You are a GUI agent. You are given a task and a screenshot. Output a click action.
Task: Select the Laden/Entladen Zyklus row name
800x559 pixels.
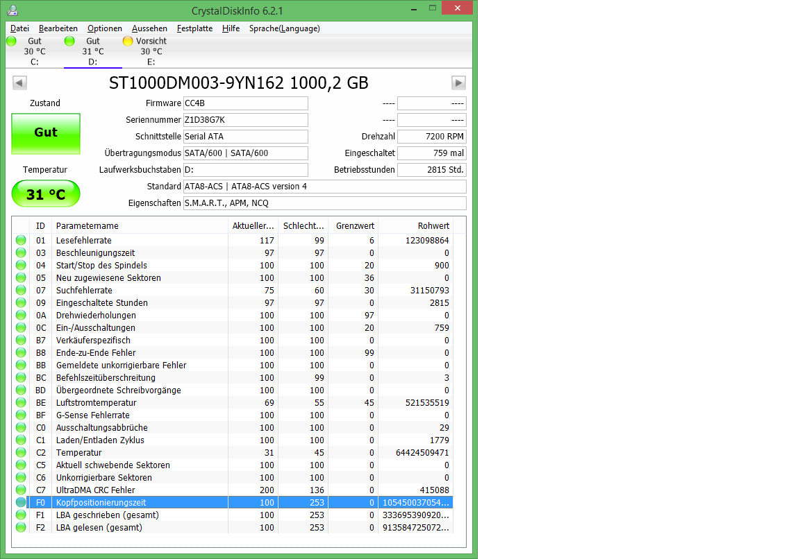pyautogui.click(x=100, y=440)
